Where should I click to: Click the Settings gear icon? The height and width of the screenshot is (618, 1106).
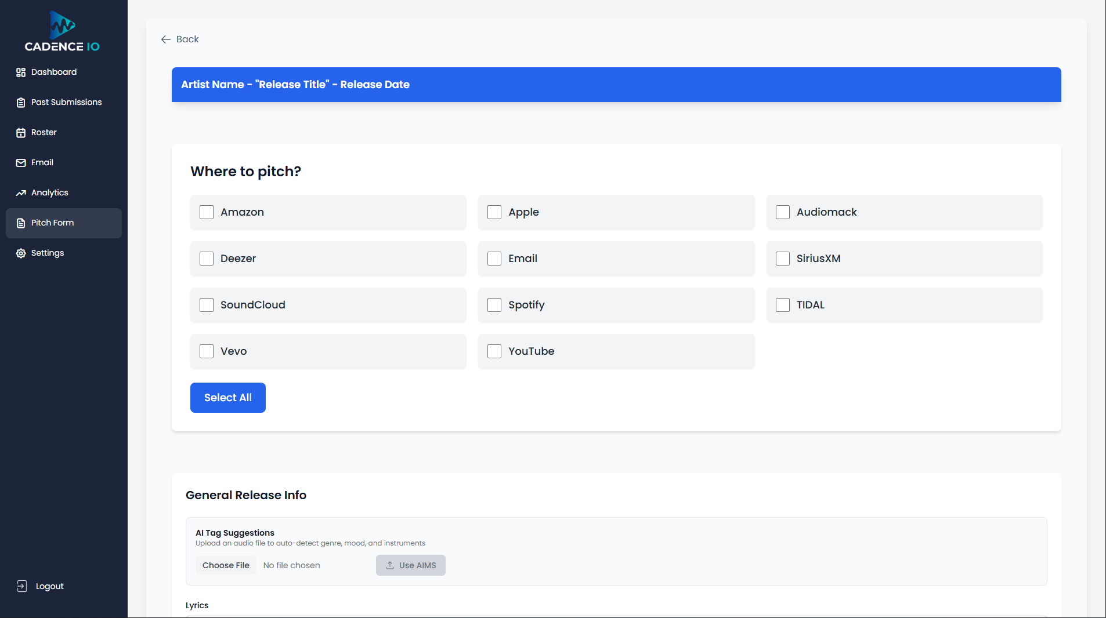(21, 253)
